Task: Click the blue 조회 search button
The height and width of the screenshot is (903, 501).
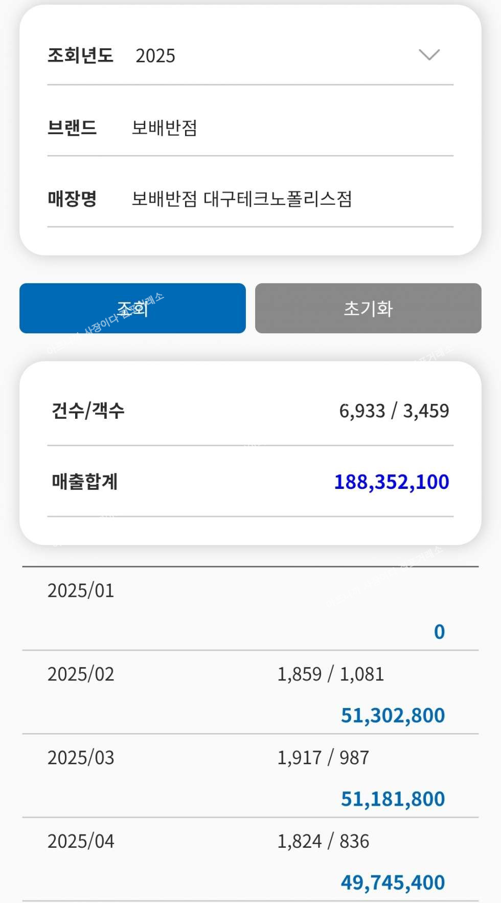Action: (x=132, y=308)
